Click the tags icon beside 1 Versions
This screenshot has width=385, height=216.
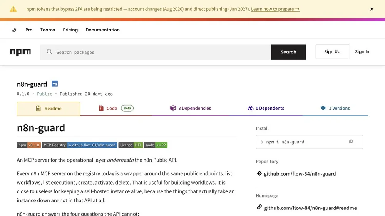tap(324, 108)
